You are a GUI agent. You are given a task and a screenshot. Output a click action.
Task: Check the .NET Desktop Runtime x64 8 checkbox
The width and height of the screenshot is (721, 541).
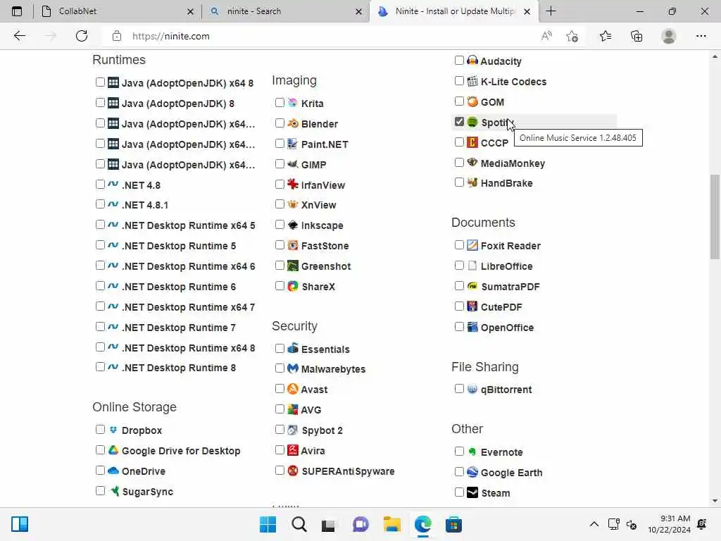point(100,347)
